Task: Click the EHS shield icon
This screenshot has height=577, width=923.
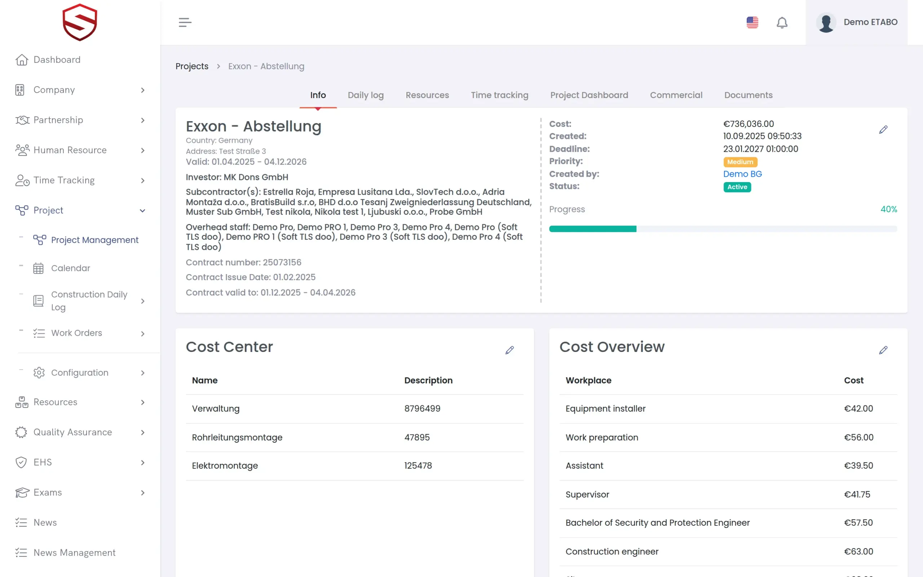Action: [21, 463]
